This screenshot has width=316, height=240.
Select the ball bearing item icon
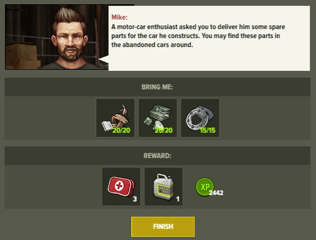coord(200,118)
